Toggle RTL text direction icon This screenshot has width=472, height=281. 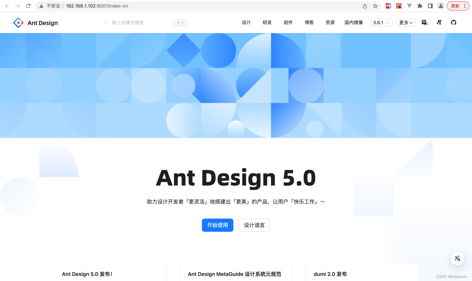[x=439, y=23]
